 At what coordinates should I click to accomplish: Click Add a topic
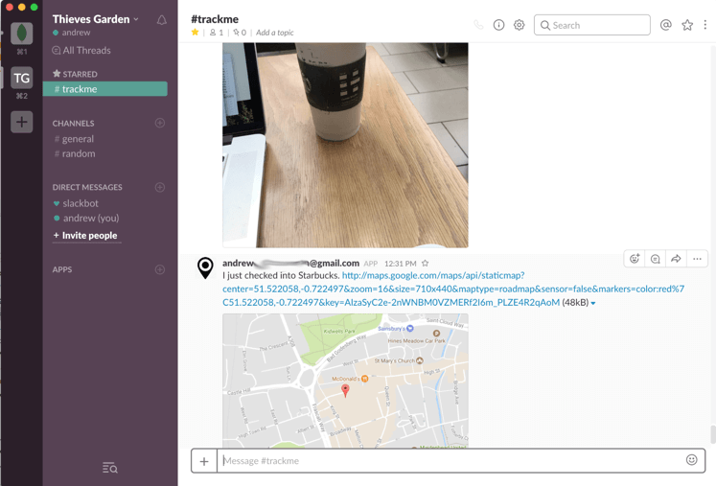[x=275, y=33]
